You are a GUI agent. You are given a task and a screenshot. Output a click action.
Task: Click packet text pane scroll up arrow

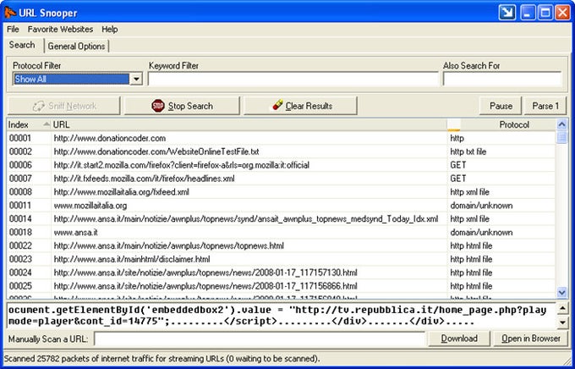[x=562, y=309]
